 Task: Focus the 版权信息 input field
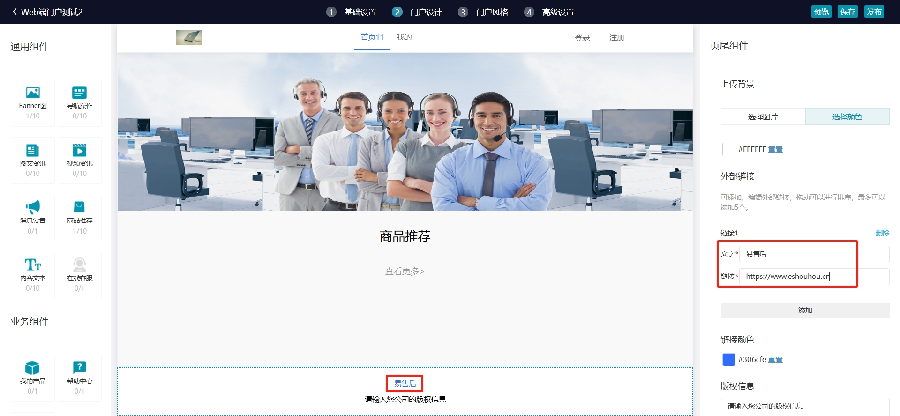pyautogui.click(x=805, y=406)
